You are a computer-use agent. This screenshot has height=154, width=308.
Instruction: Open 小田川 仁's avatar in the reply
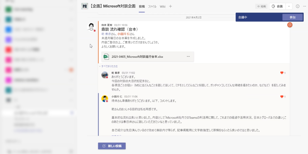[x=105, y=99]
